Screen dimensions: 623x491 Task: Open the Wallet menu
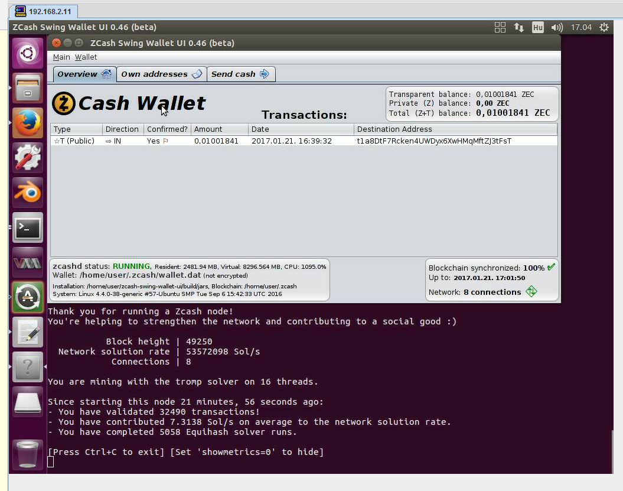(x=86, y=57)
